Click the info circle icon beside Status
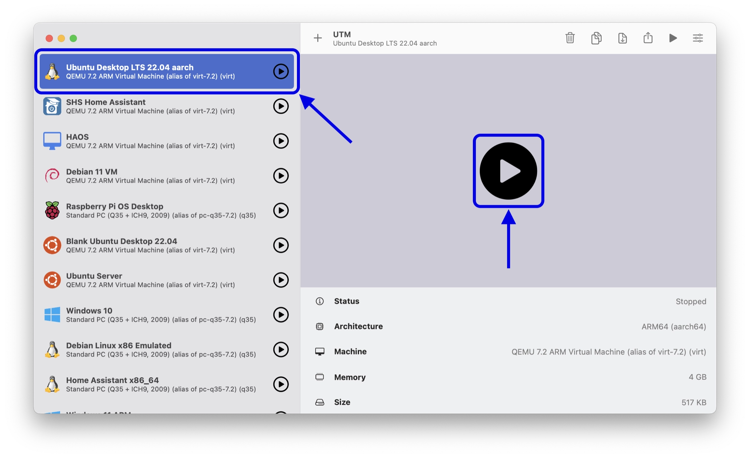Image resolution: width=750 pixels, height=458 pixels. 319,301
